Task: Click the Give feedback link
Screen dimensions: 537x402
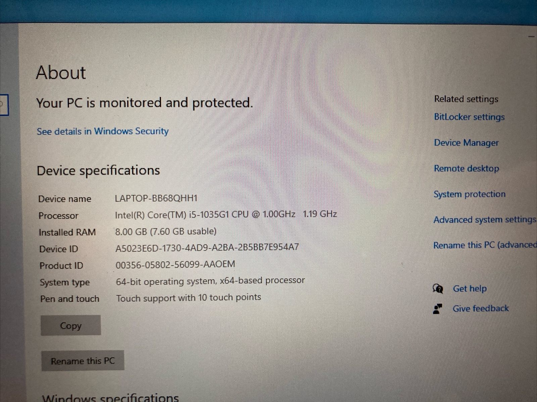Action: tap(481, 309)
